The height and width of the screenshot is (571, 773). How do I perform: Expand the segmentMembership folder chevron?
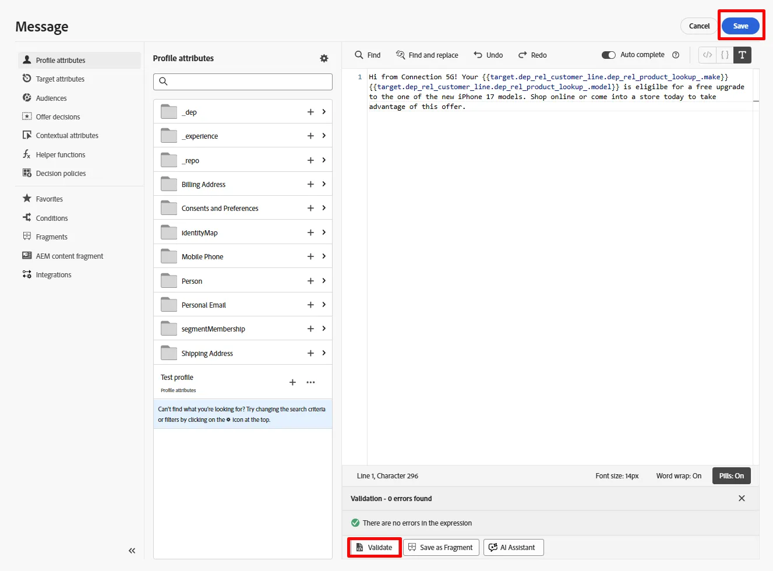[324, 329]
